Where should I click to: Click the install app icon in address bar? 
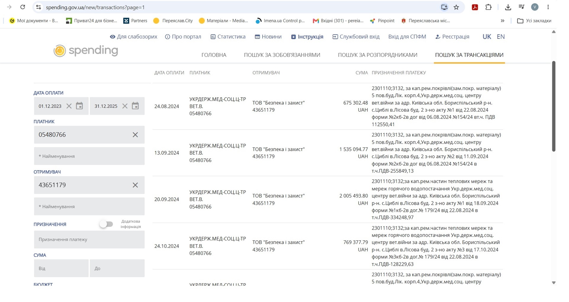(444, 7)
